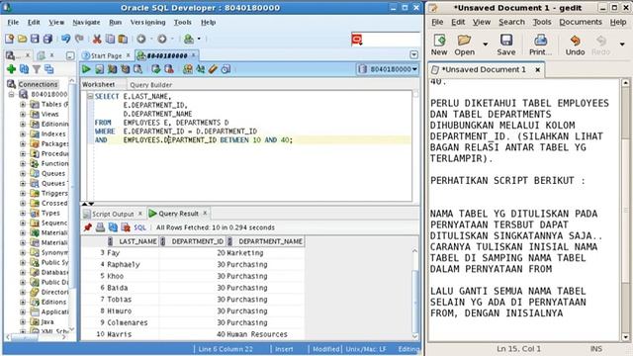Click the SQL Worksheet connection icon
Image resolution: width=633 pixels, height=356 pixels.
click(189, 39)
